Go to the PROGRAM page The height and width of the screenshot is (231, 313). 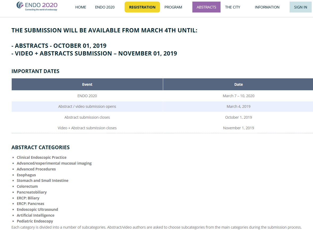tap(173, 7)
